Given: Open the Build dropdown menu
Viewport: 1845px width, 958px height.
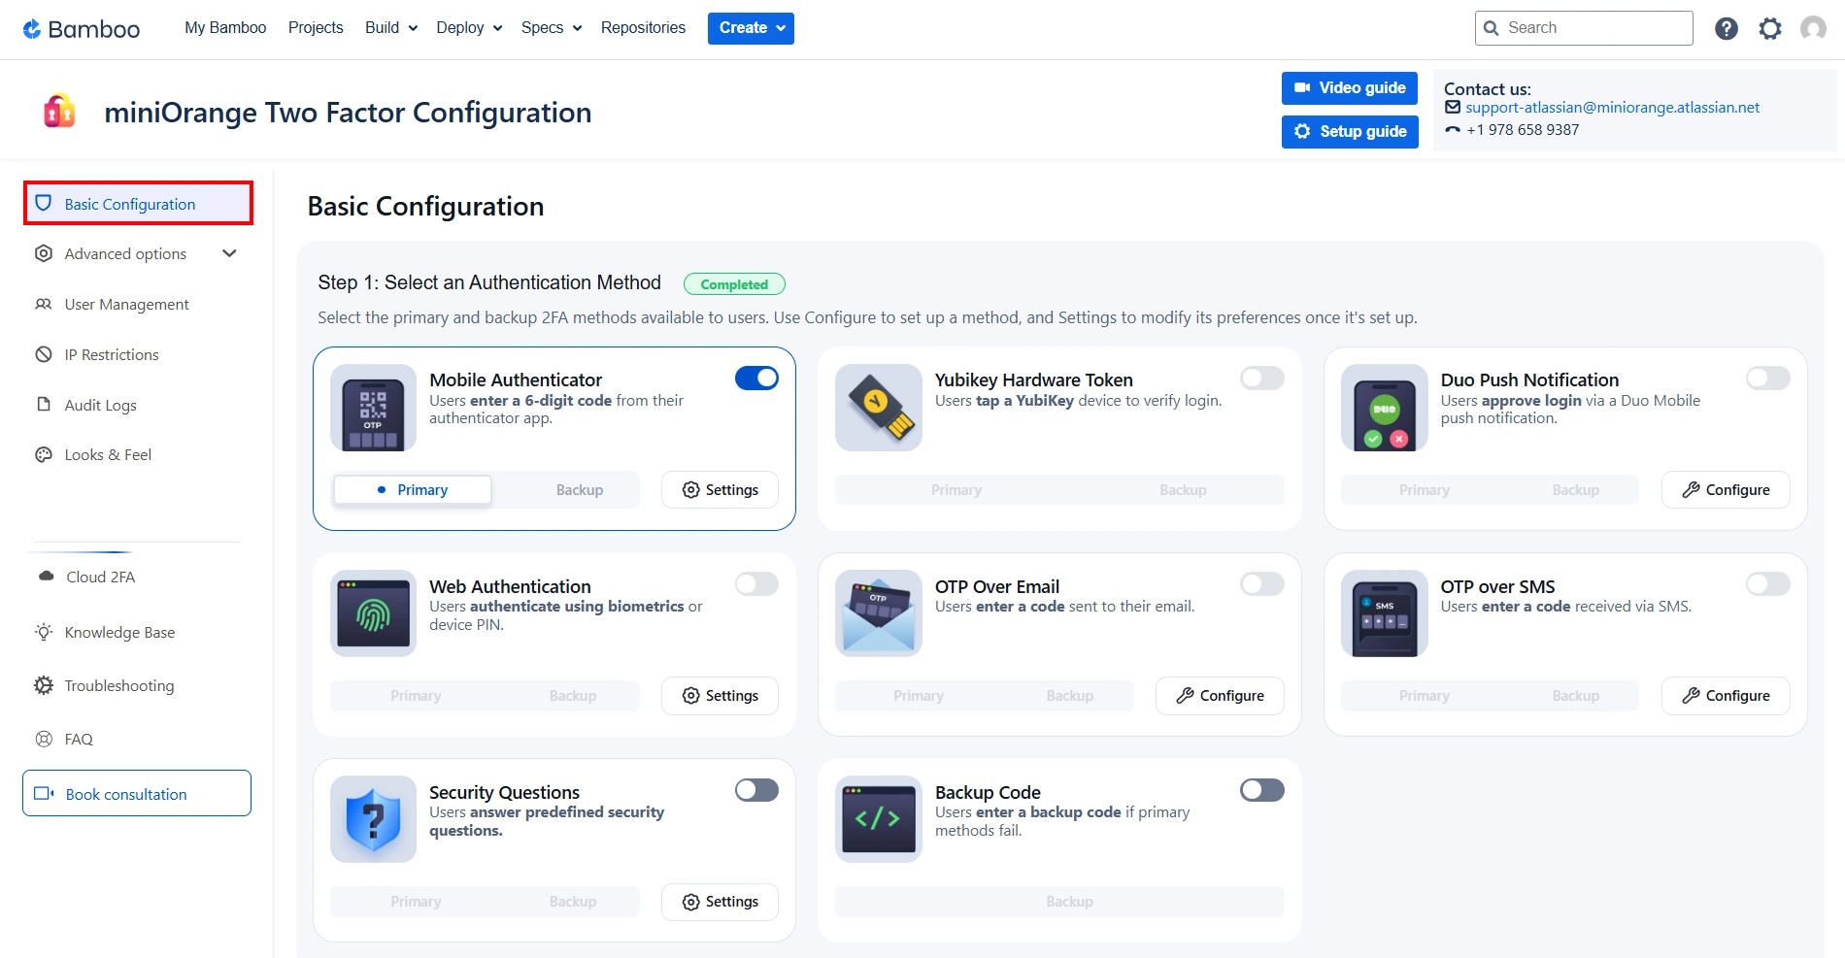Looking at the screenshot, I should pyautogui.click(x=390, y=28).
